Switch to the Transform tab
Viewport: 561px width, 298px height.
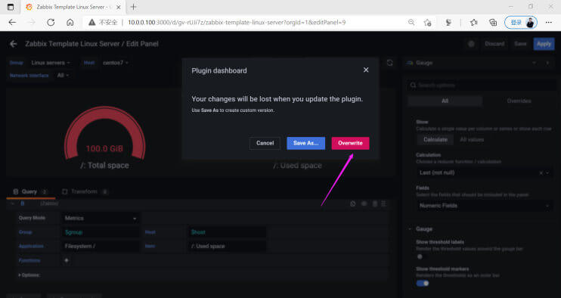[x=85, y=192]
